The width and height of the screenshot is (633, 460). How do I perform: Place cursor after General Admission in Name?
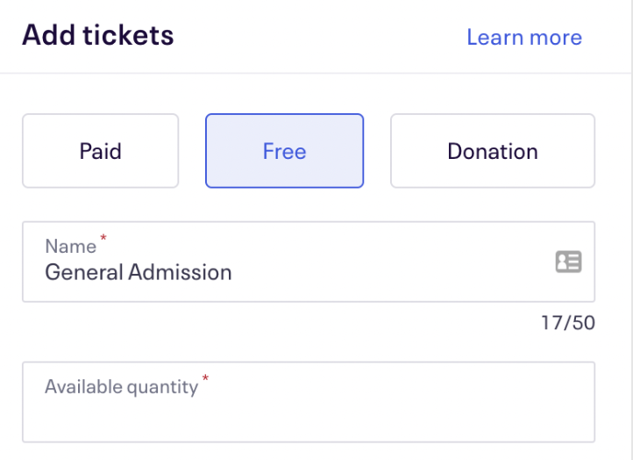pyautogui.click(x=234, y=272)
